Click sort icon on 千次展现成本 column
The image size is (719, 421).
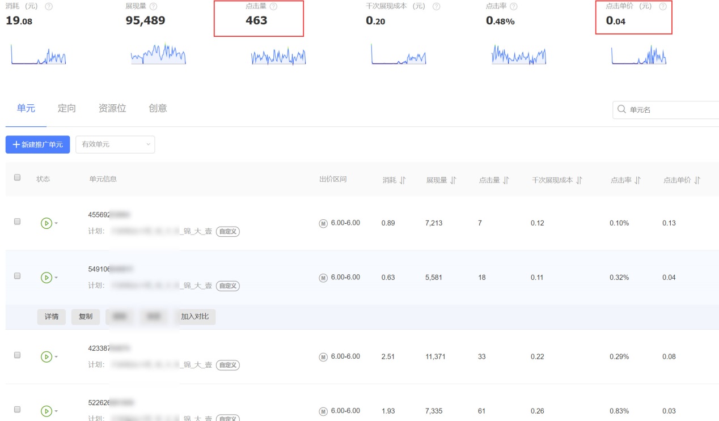coord(579,180)
